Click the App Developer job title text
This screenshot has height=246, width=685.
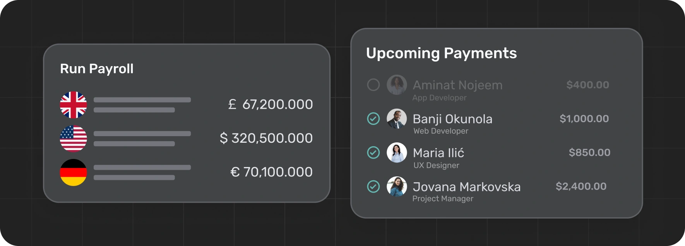440,98
